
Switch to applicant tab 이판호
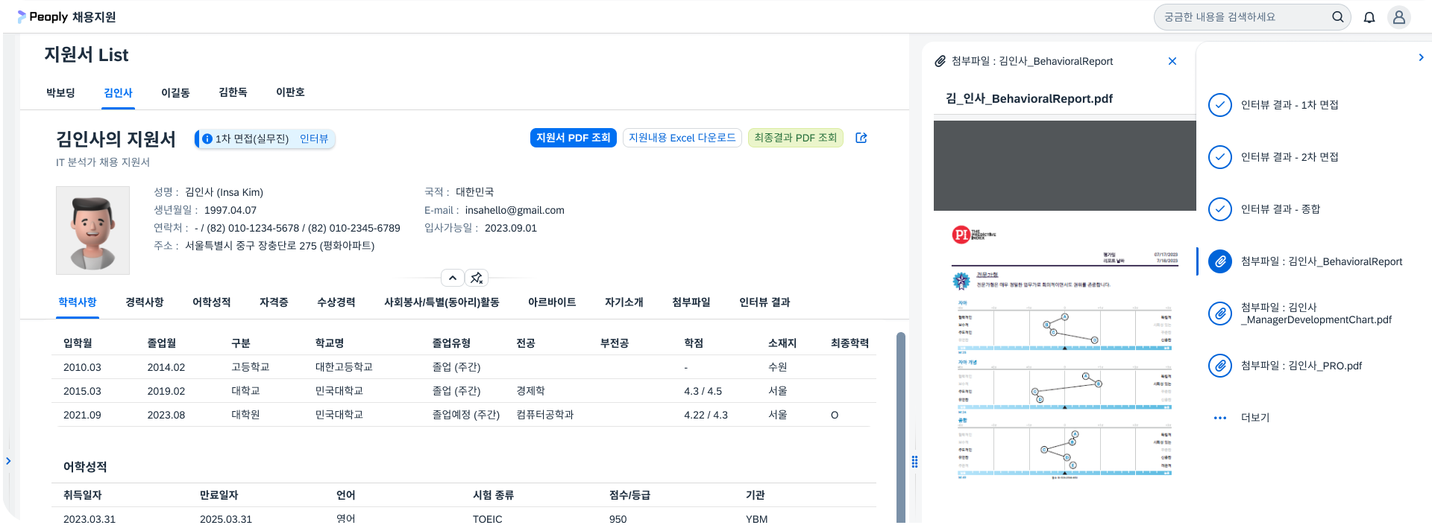pyautogui.click(x=290, y=92)
